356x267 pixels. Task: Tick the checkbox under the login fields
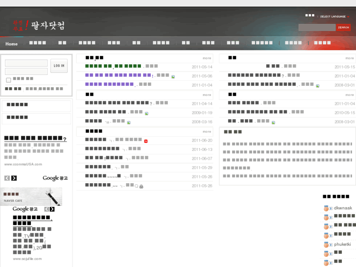coord(8,80)
